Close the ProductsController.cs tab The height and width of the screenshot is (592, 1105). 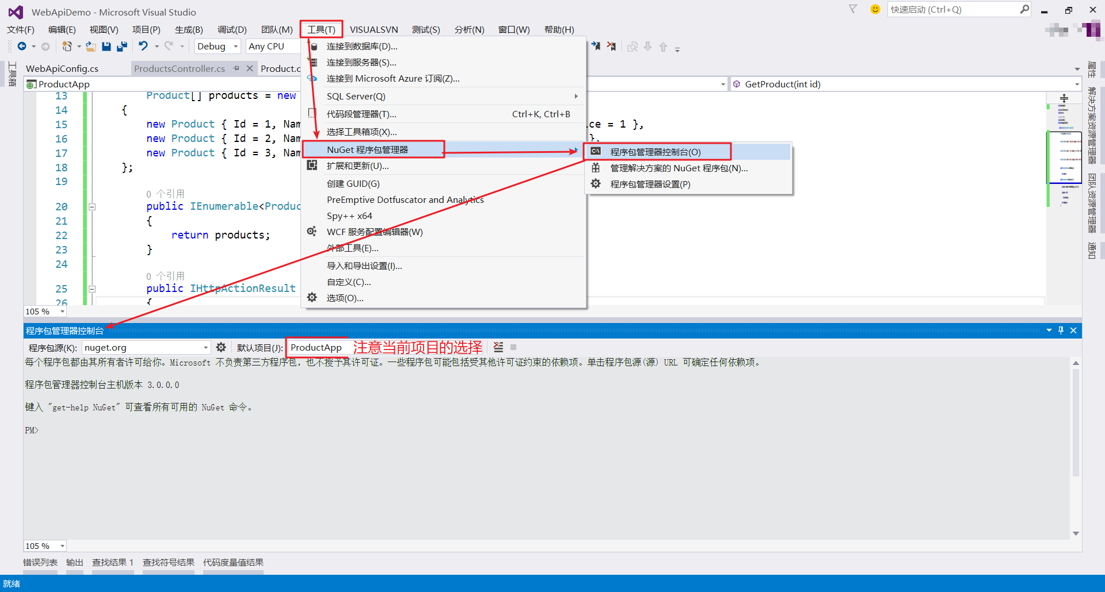[250, 68]
